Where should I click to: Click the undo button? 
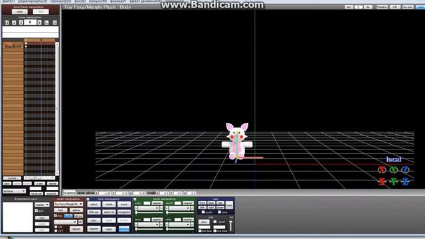coord(19,12)
